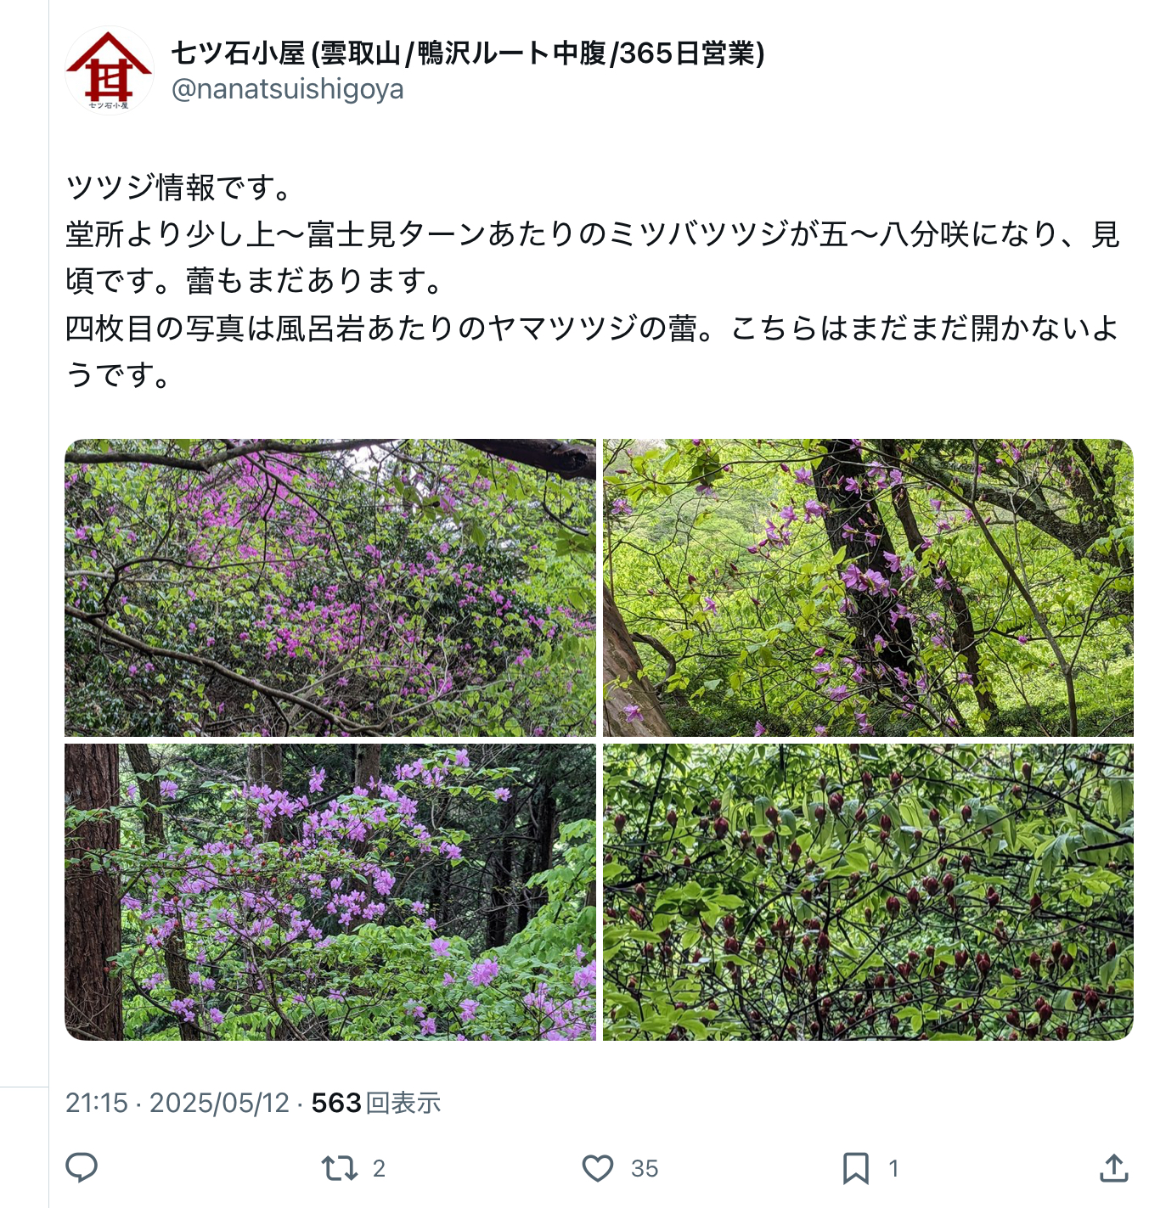Open the 563 回表示 view count

click(376, 1103)
